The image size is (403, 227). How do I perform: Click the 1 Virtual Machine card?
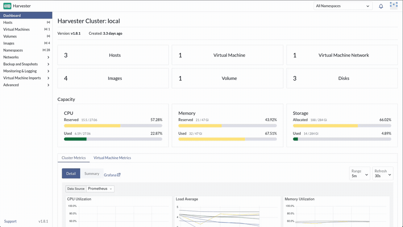tap(227, 55)
